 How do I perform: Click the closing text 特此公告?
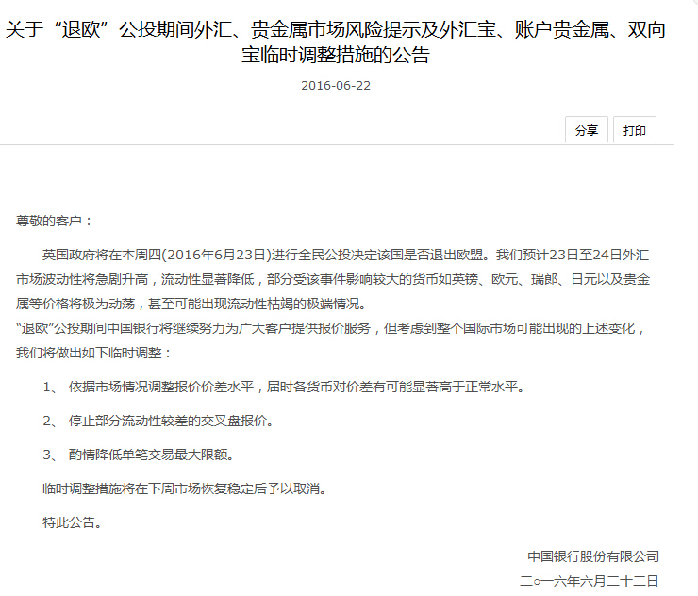pyautogui.click(x=73, y=522)
